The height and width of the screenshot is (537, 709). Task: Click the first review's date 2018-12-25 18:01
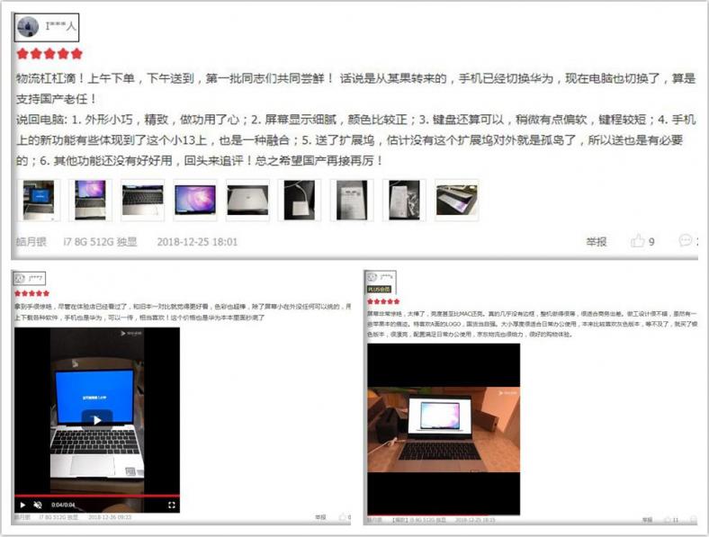pyautogui.click(x=197, y=242)
